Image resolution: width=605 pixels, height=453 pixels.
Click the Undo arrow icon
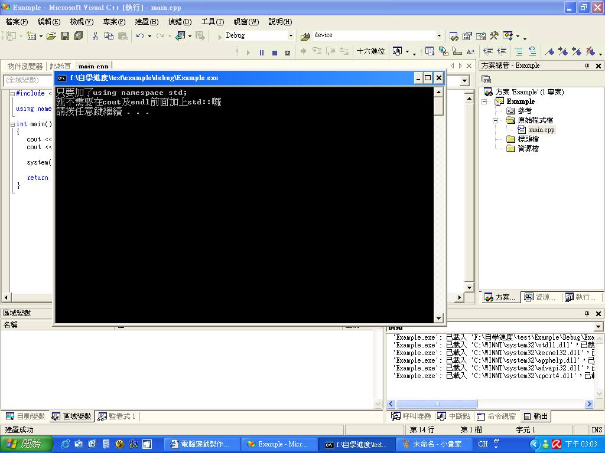139,36
